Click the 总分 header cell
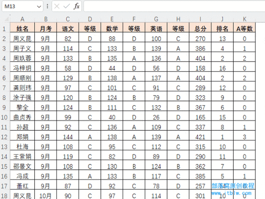The image size is (265, 199). tap(200, 28)
